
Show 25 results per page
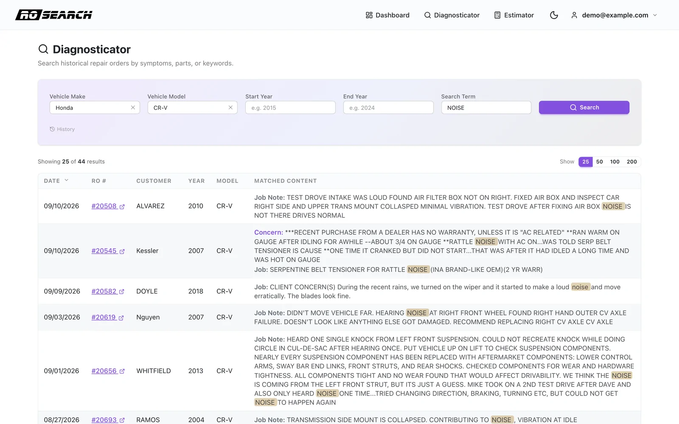[x=586, y=162]
